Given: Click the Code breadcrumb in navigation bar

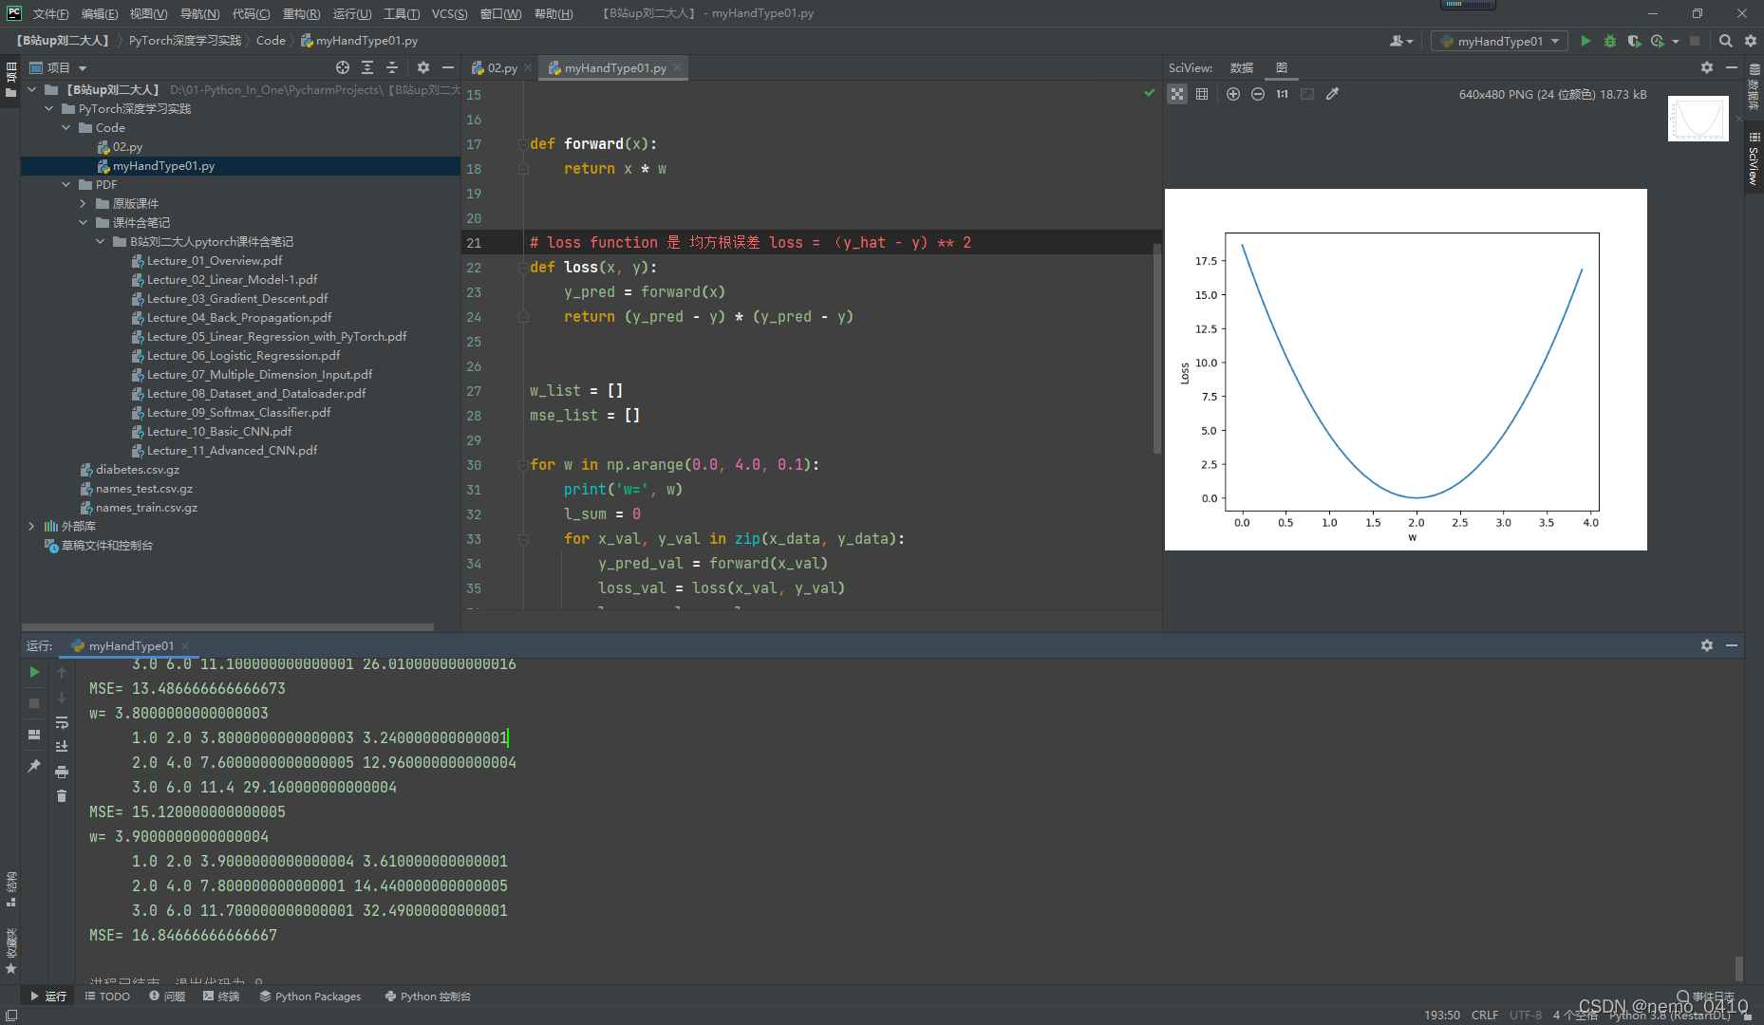Looking at the screenshot, I should click(271, 41).
